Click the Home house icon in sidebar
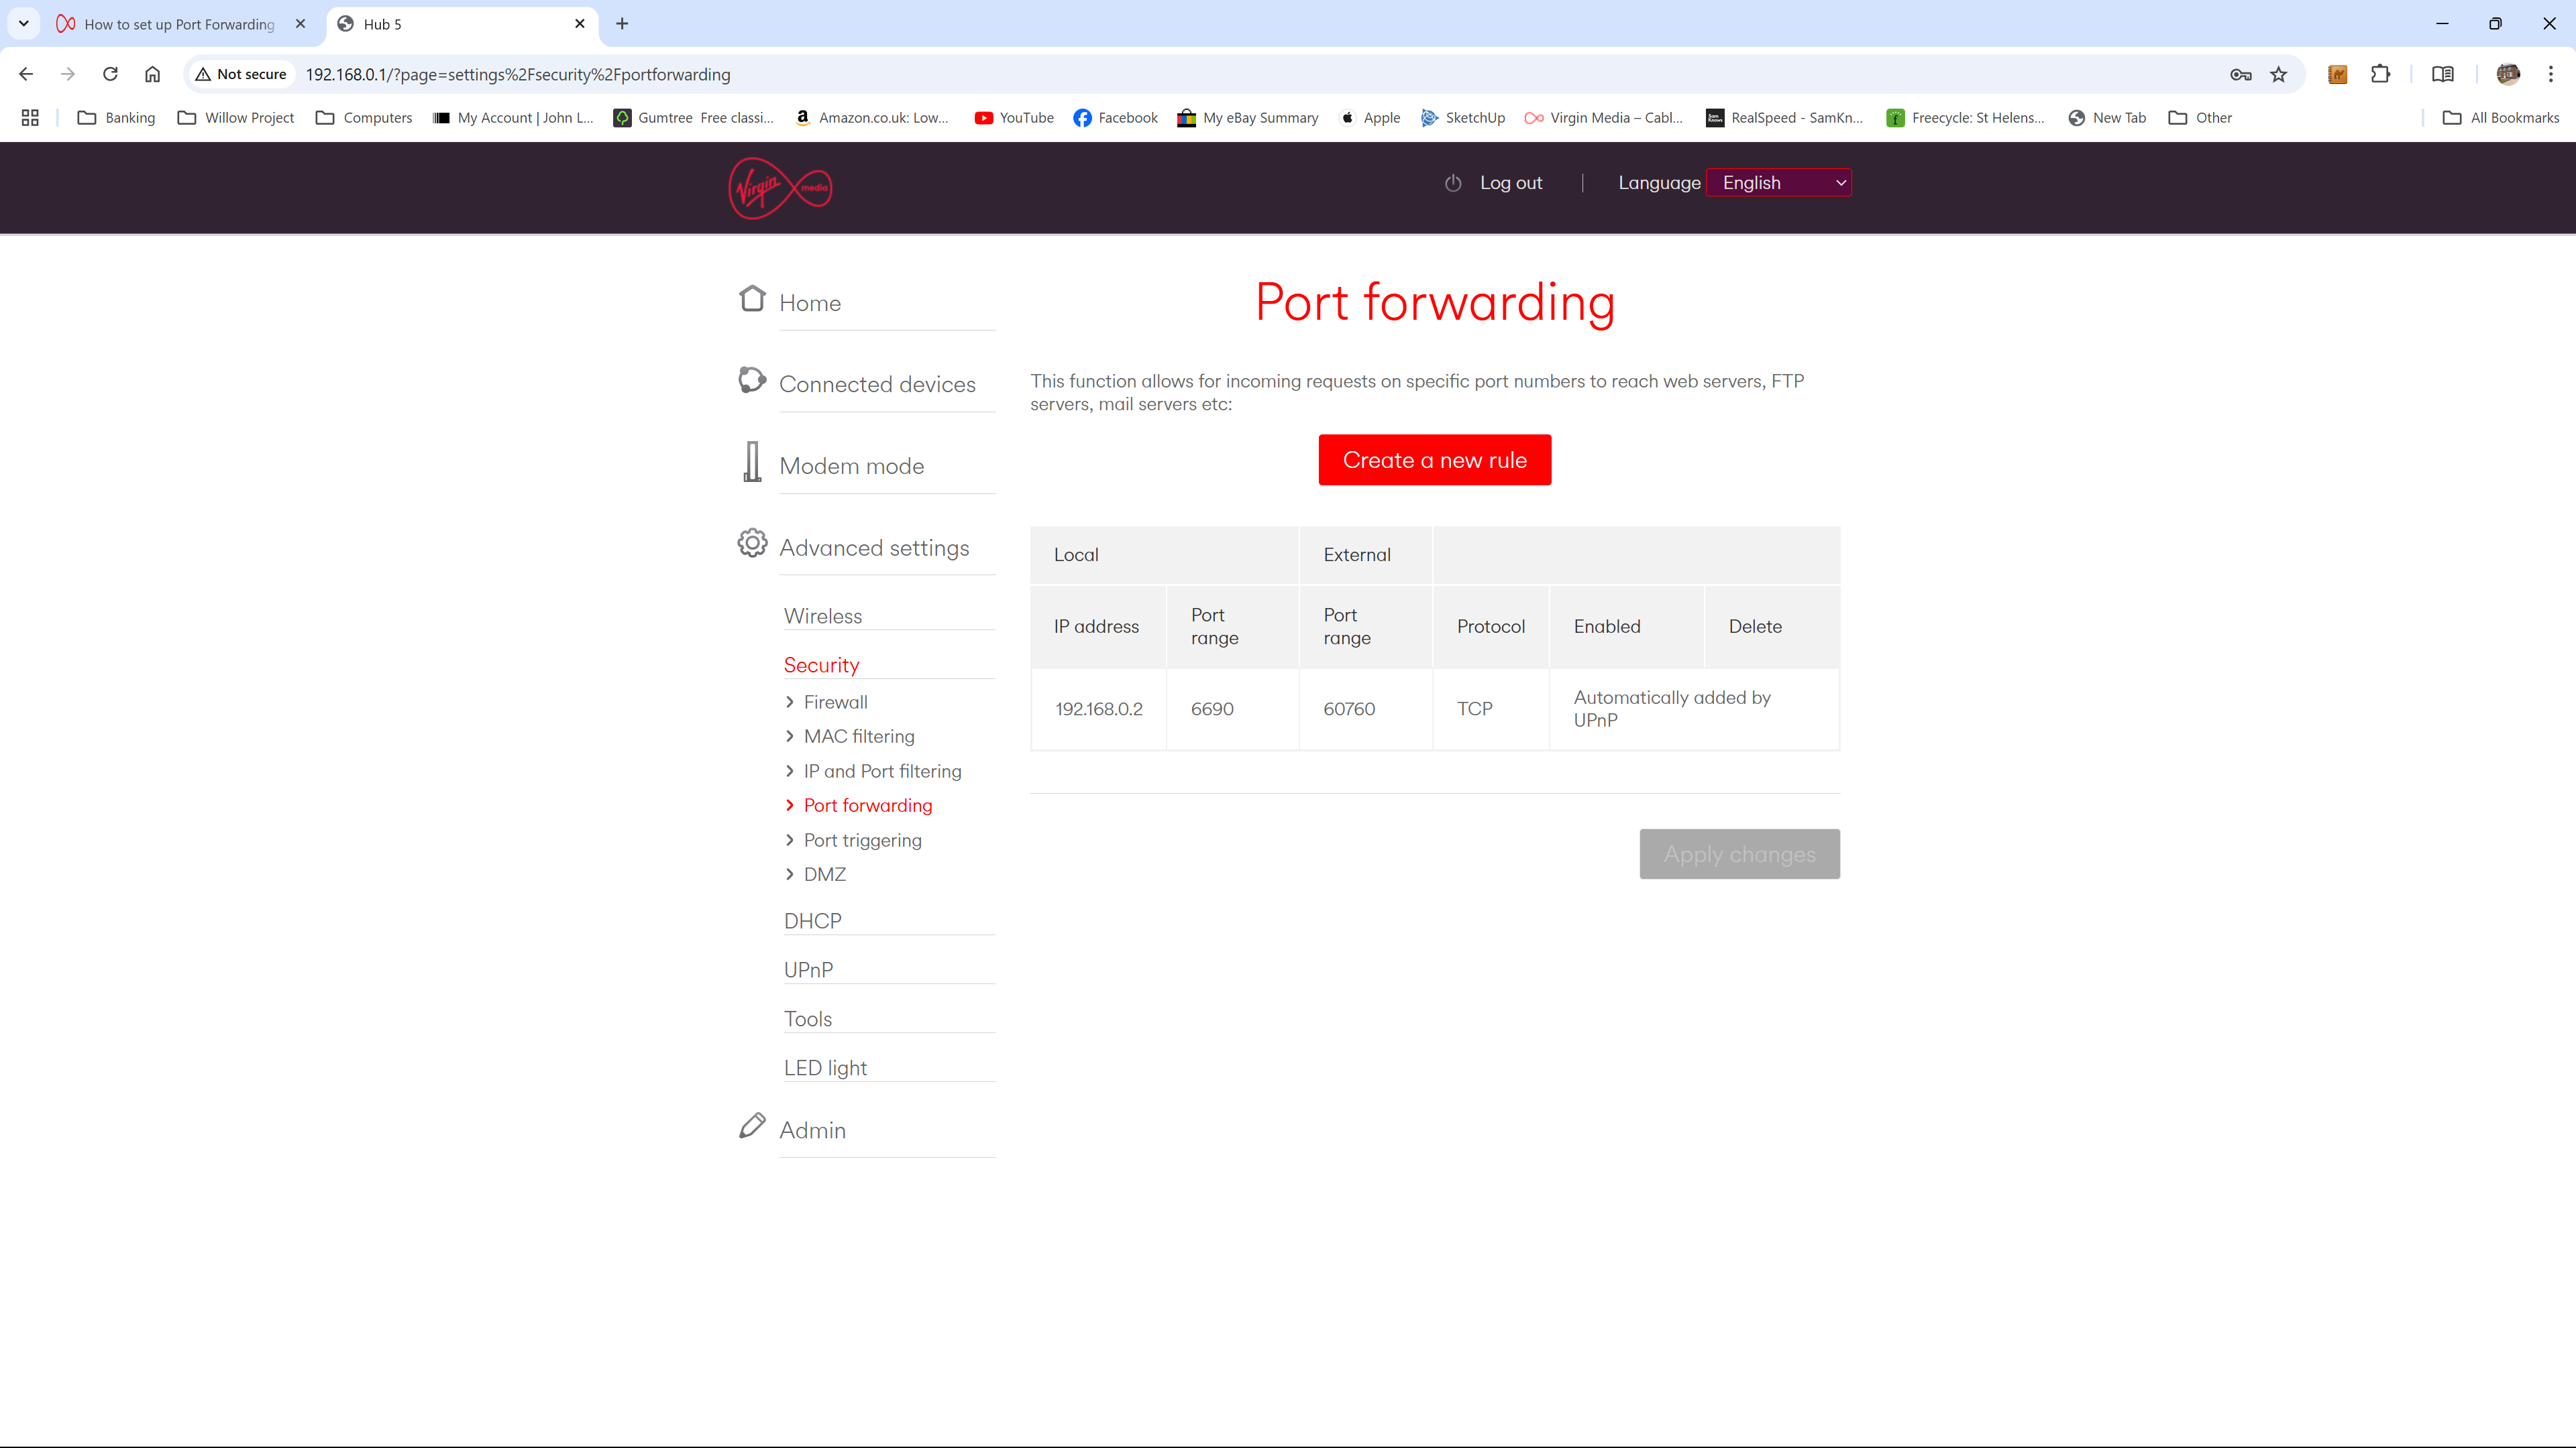Viewport: 2576px width, 1448px height. pyautogui.click(x=752, y=299)
